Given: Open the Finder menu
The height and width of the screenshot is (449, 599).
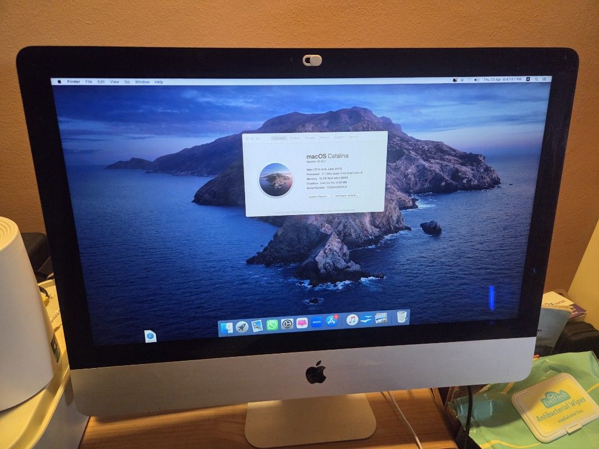Looking at the screenshot, I should (x=74, y=81).
